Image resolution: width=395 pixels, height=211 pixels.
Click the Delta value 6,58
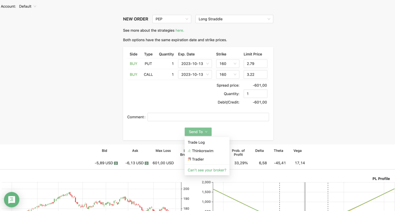pyautogui.click(x=263, y=163)
